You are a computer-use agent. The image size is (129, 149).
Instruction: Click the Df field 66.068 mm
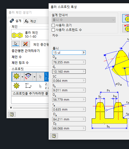(x=69, y=128)
